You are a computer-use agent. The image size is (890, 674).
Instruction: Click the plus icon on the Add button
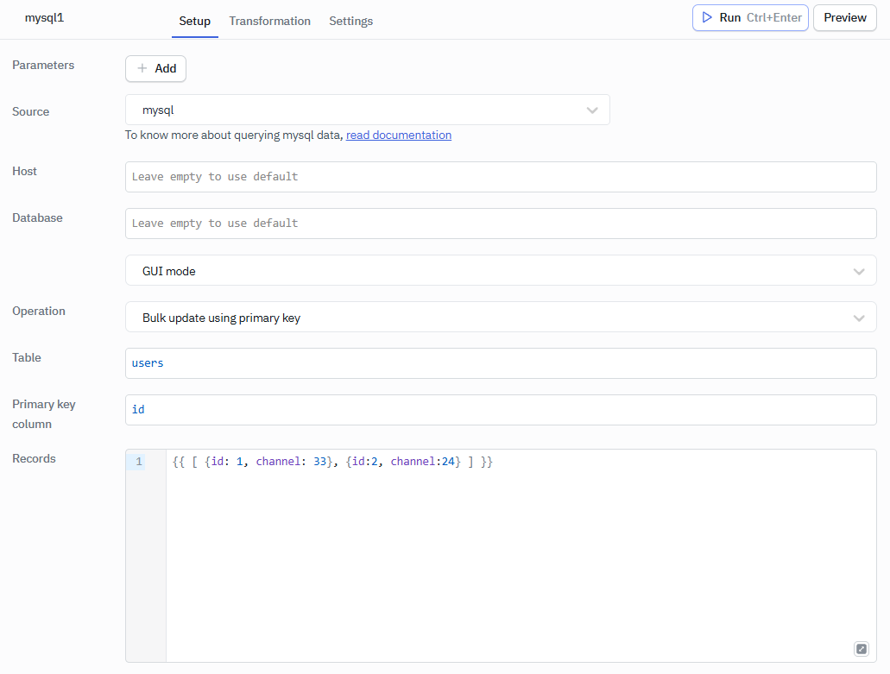[141, 68]
